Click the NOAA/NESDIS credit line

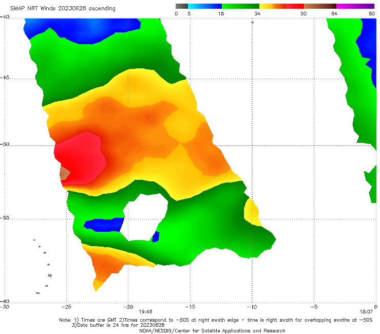(x=212, y=330)
